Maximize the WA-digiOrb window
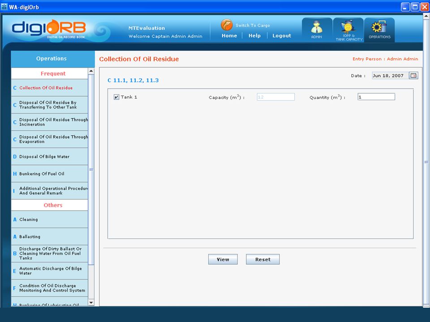The height and width of the screenshot is (322, 430). (415, 7)
